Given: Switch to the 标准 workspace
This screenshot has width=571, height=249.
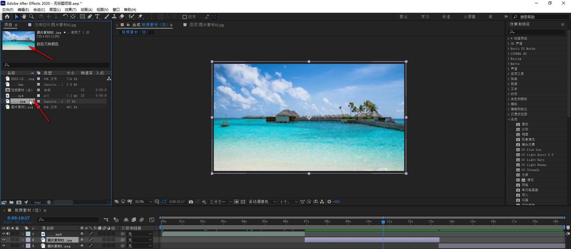Looking at the screenshot, I should coord(446,17).
